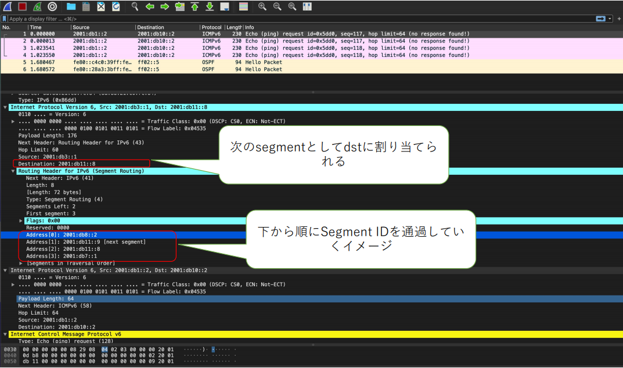Zoom in on the packet list

click(x=263, y=6)
